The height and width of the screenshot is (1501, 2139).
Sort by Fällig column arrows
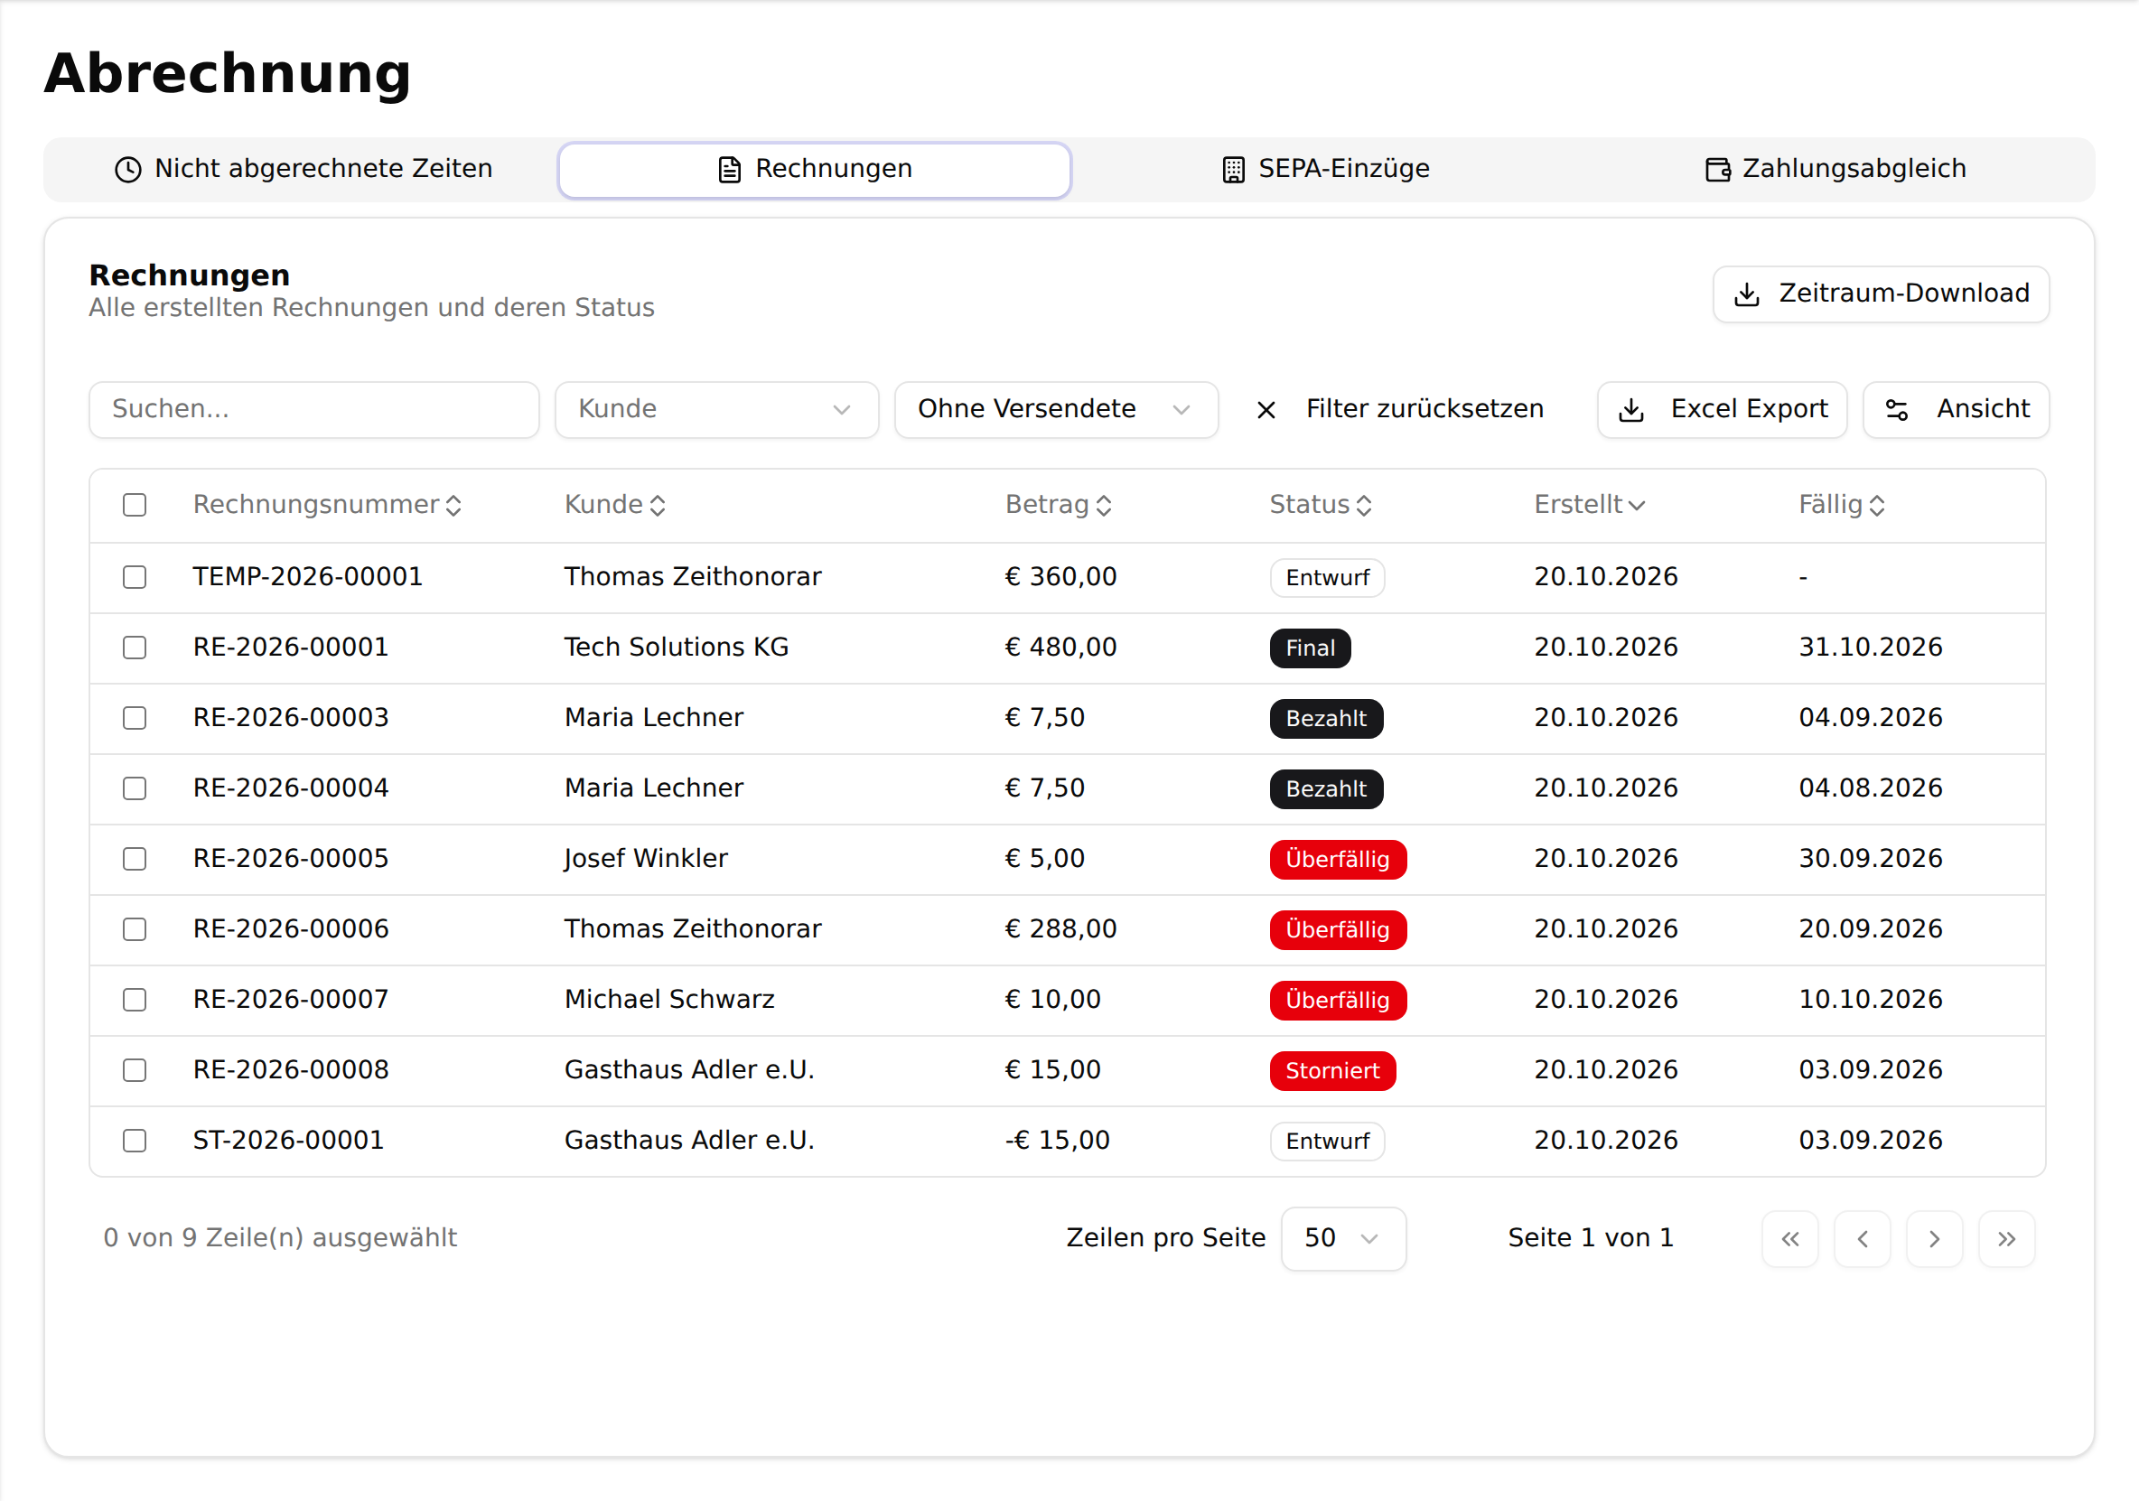[1877, 506]
